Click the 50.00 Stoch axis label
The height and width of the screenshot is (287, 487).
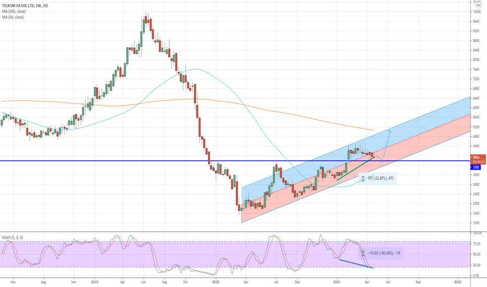point(476,255)
